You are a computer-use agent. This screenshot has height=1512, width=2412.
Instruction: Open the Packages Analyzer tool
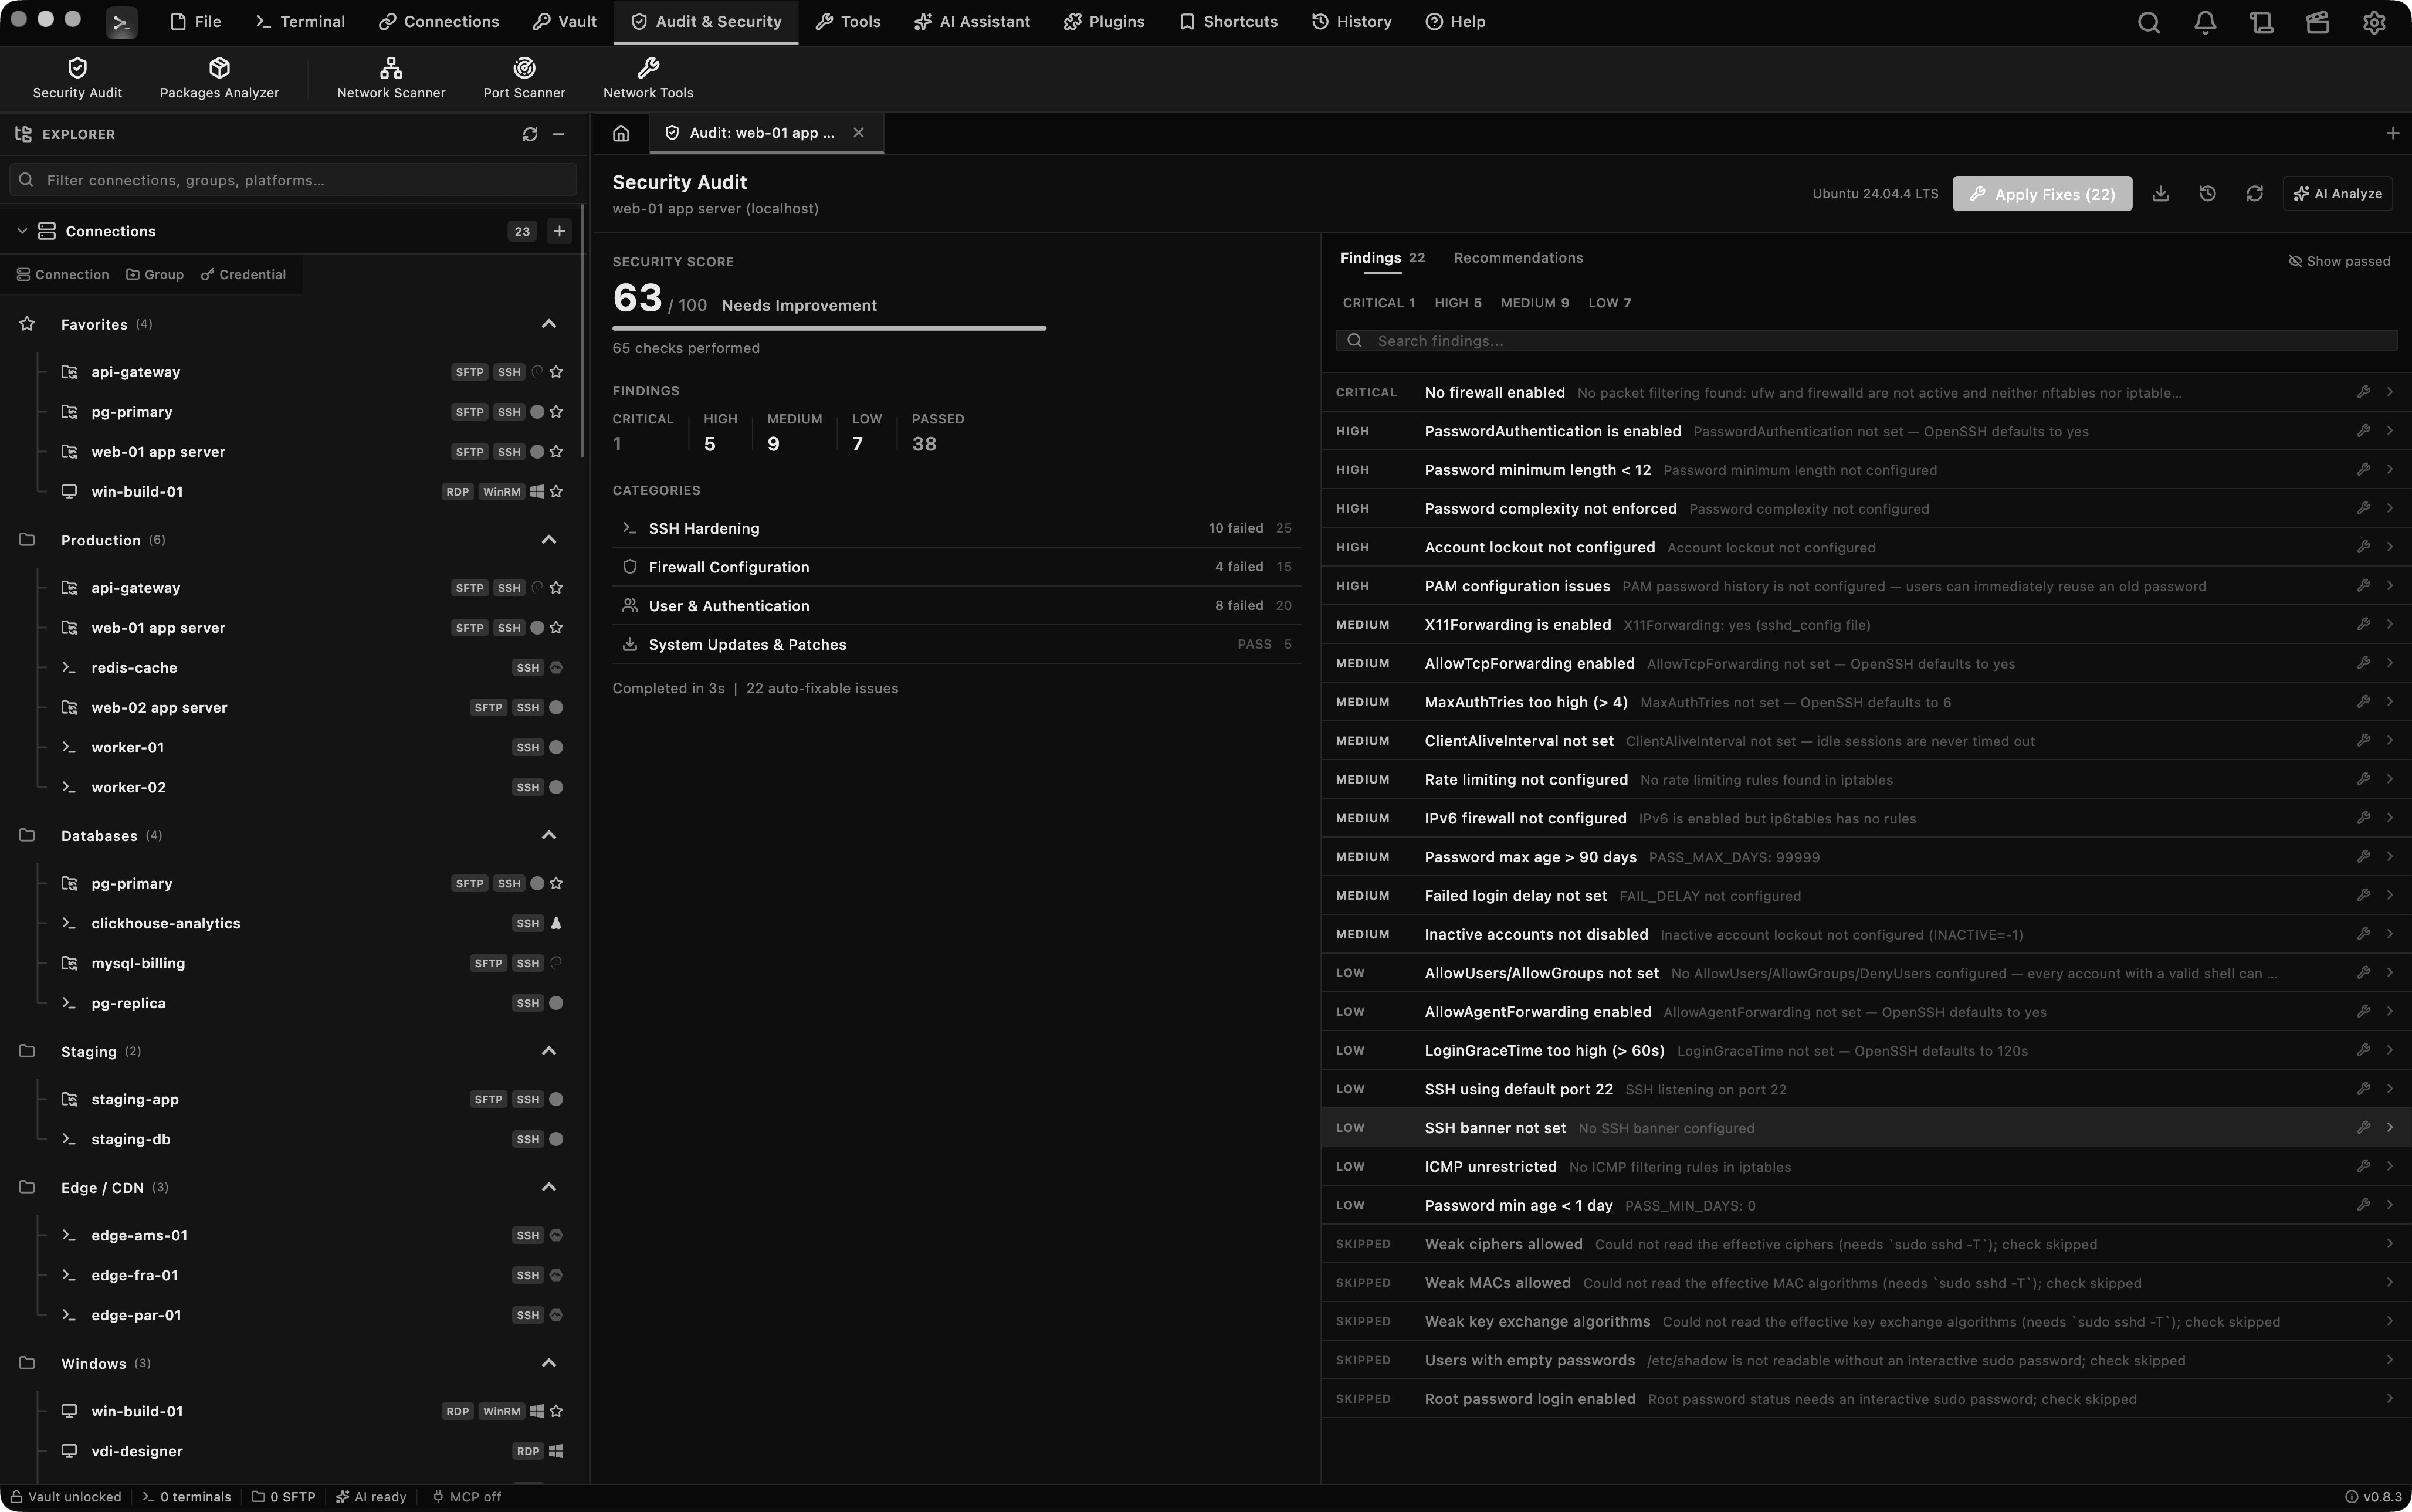pos(219,78)
